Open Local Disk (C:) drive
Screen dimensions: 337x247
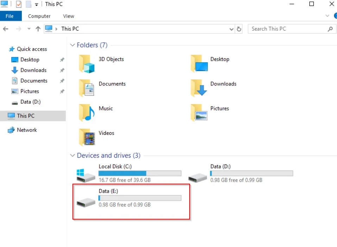(x=115, y=166)
